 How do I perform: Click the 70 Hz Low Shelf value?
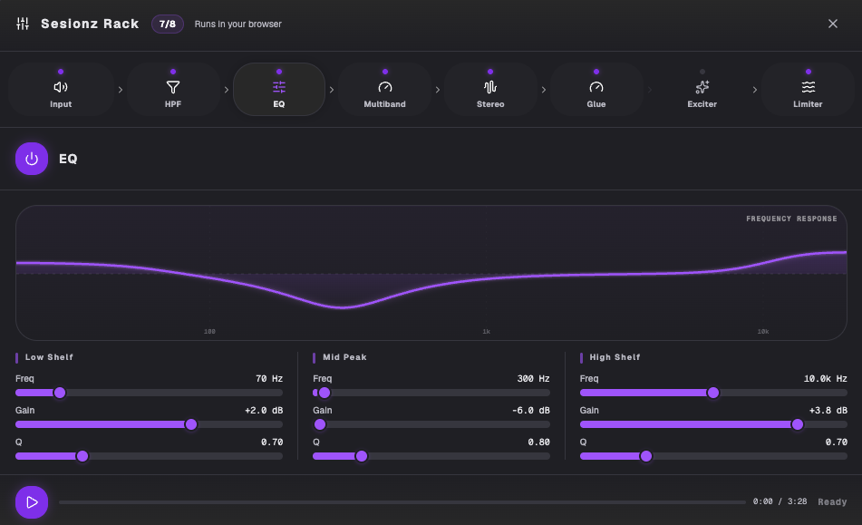269,379
